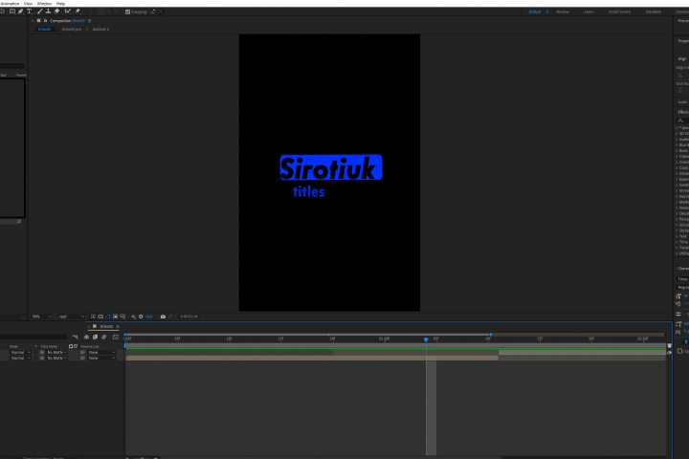Toggle the Snapping checkbox
689x459 pixels.
point(128,11)
